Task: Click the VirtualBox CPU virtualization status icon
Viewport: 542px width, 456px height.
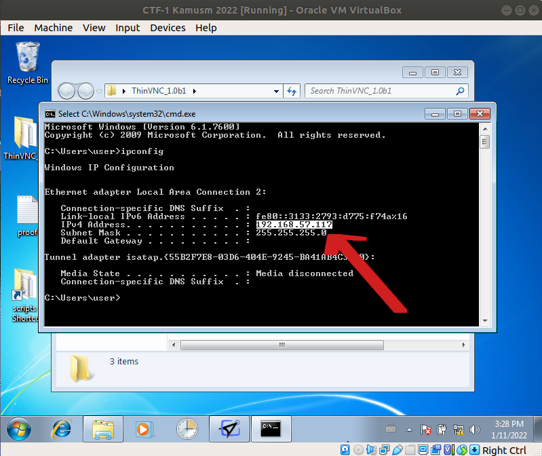Action: (448, 449)
